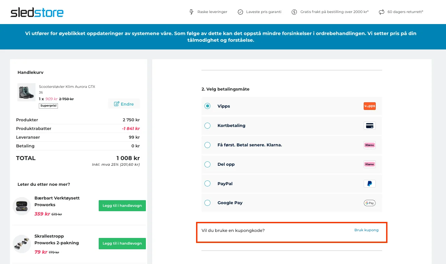Click Inkl. mva 25% (201,60 kr) text
The image size is (446, 264).
[x=116, y=164]
